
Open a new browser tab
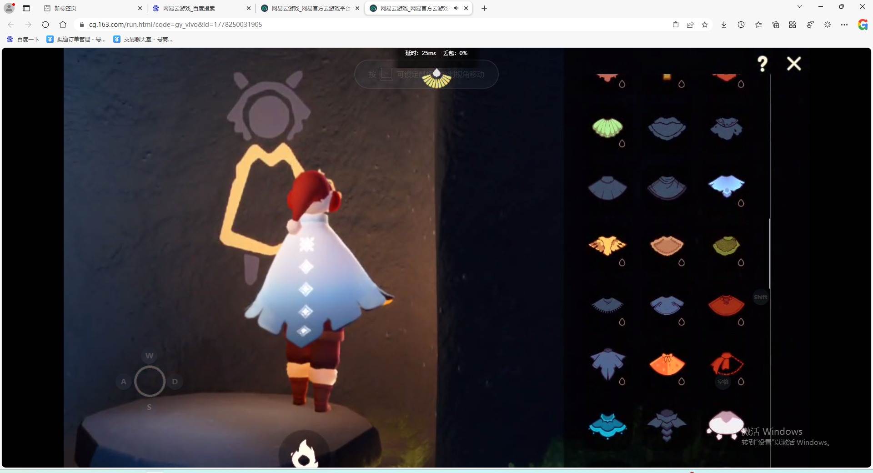(484, 8)
